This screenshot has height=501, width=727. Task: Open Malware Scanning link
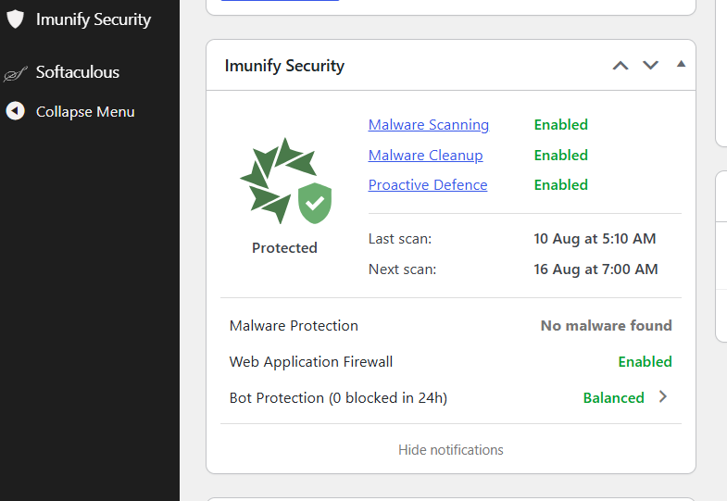429,125
